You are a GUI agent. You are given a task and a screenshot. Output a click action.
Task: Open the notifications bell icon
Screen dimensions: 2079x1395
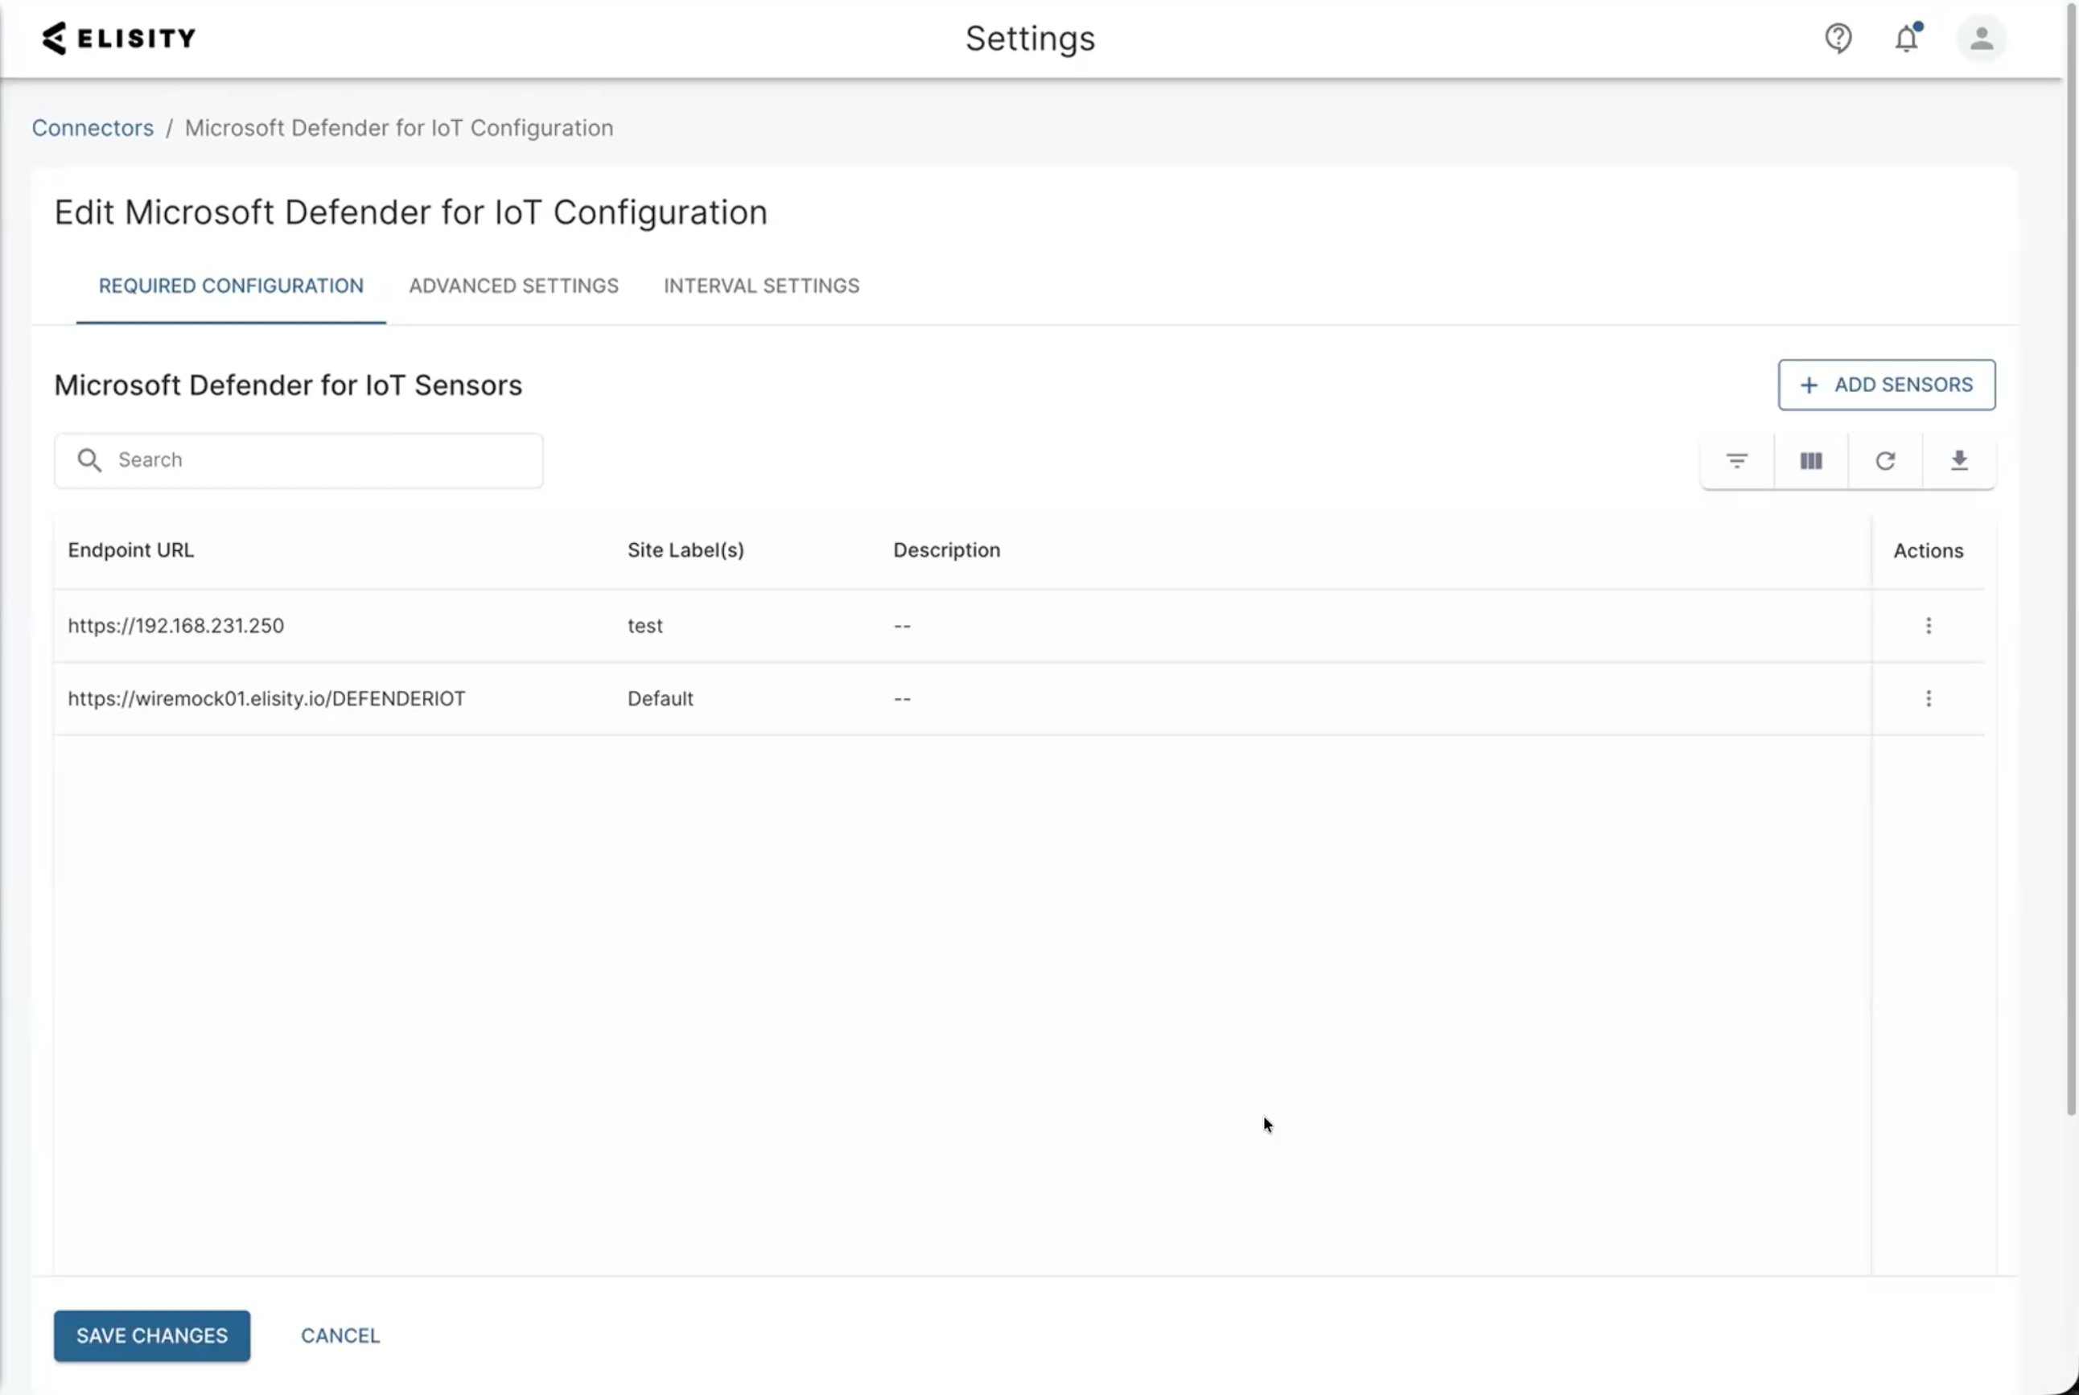1905,39
